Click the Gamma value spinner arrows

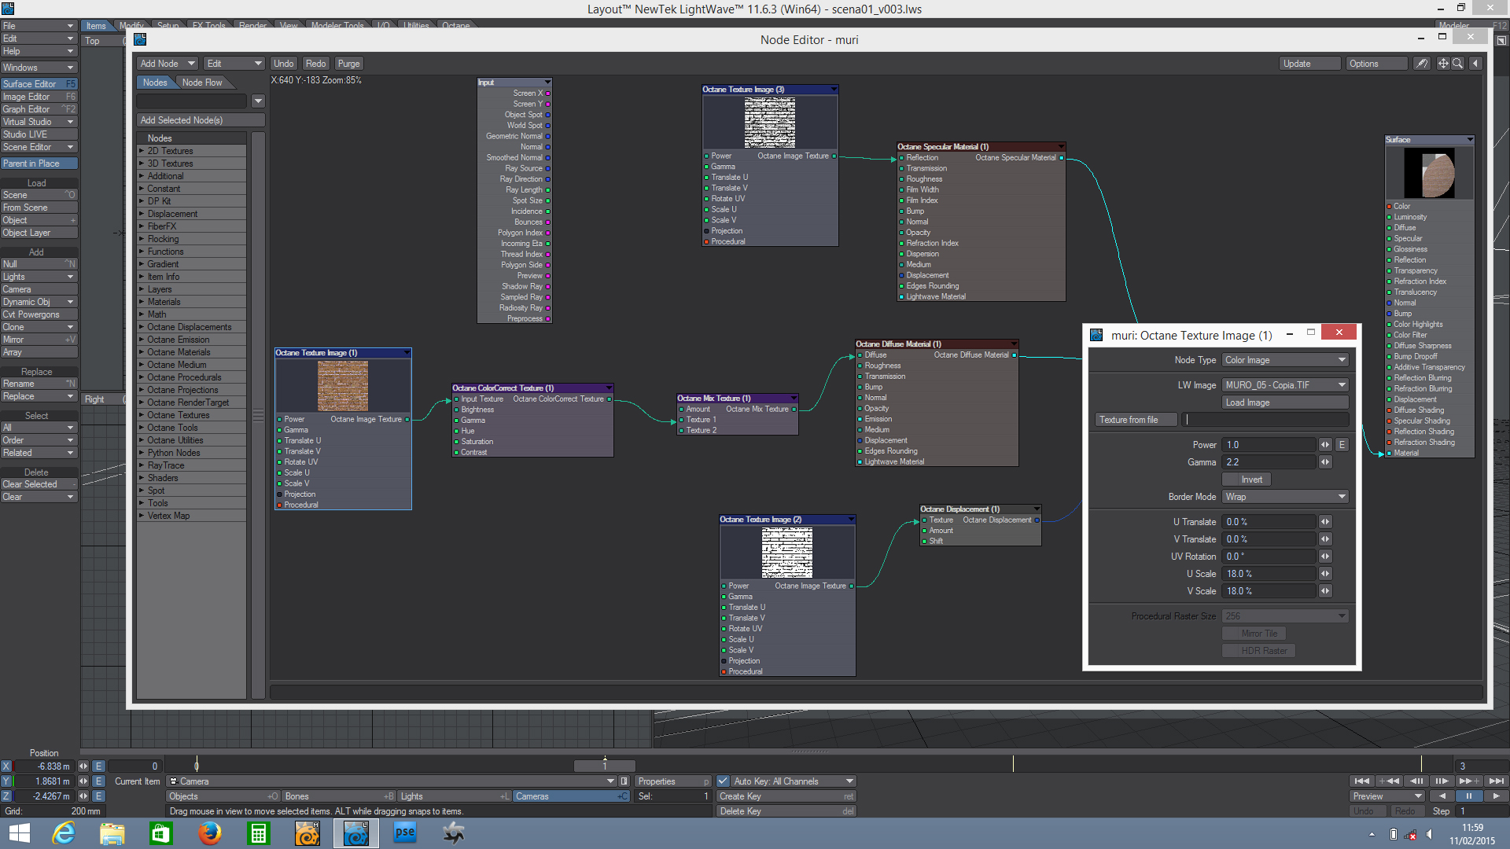[x=1325, y=462]
